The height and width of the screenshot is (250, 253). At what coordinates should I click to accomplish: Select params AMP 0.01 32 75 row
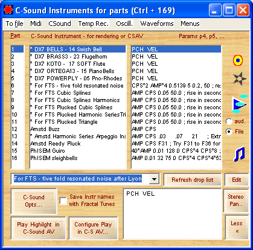(176, 158)
